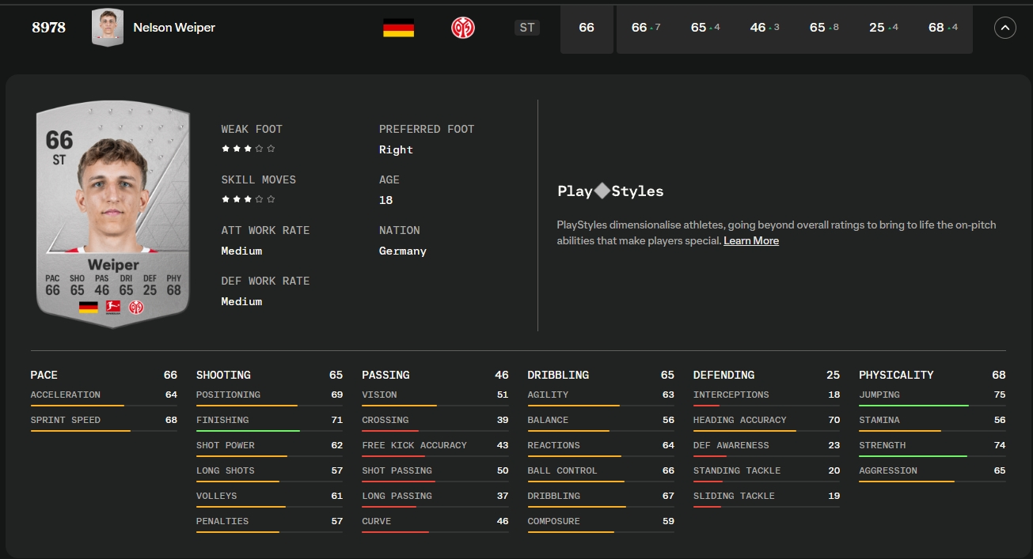Screen dimensions: 1033x559
Task: Open the Learn More link
Action: coord(751,240)
